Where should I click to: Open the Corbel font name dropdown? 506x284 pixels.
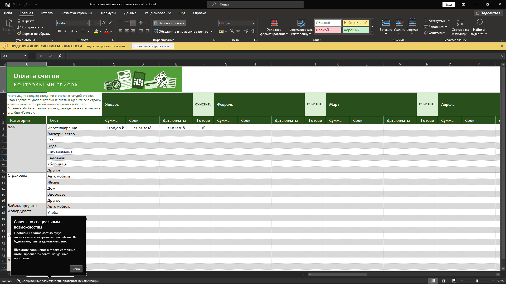pos(87,23)
